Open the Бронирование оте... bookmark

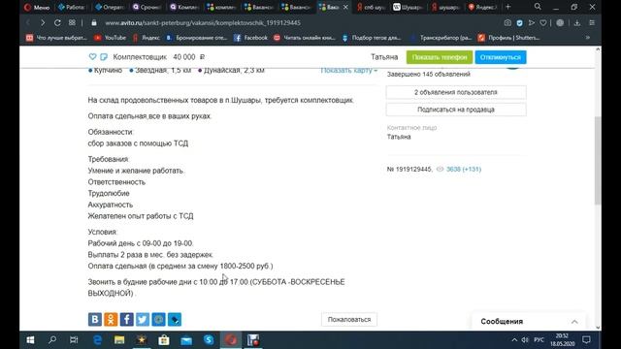click(x=196, y=38)
